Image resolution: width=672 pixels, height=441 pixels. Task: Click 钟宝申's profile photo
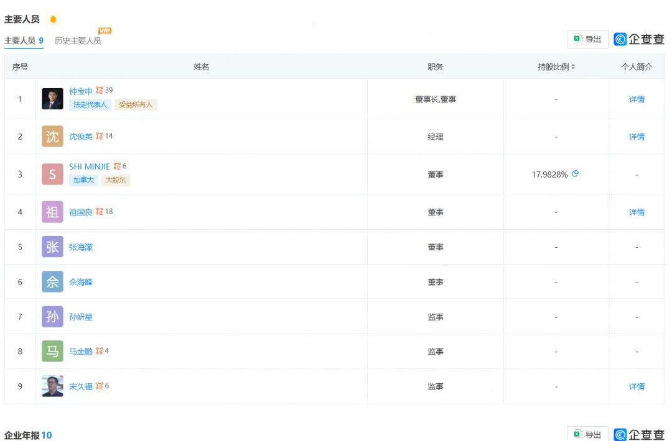(x=52, y=99)
